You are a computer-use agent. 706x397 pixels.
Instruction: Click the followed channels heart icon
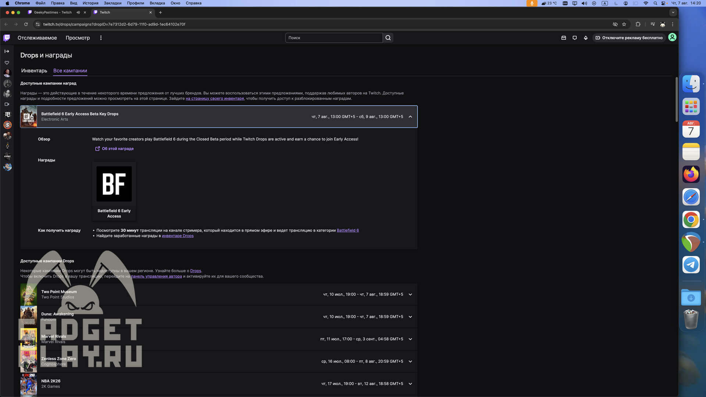(x=7, y=63)
